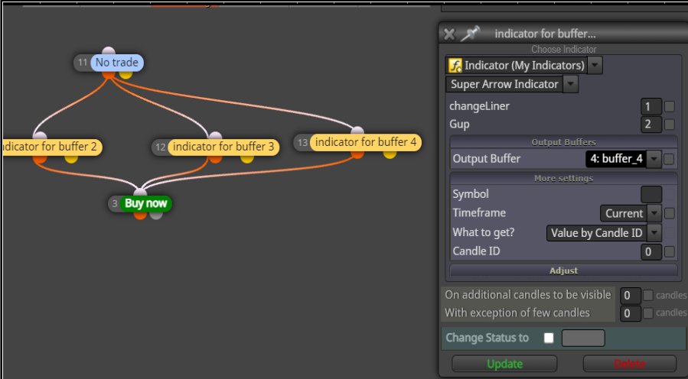Collapse the Output Buffers section header
This screenshot has width=688, height=379.
coord(563,142)
